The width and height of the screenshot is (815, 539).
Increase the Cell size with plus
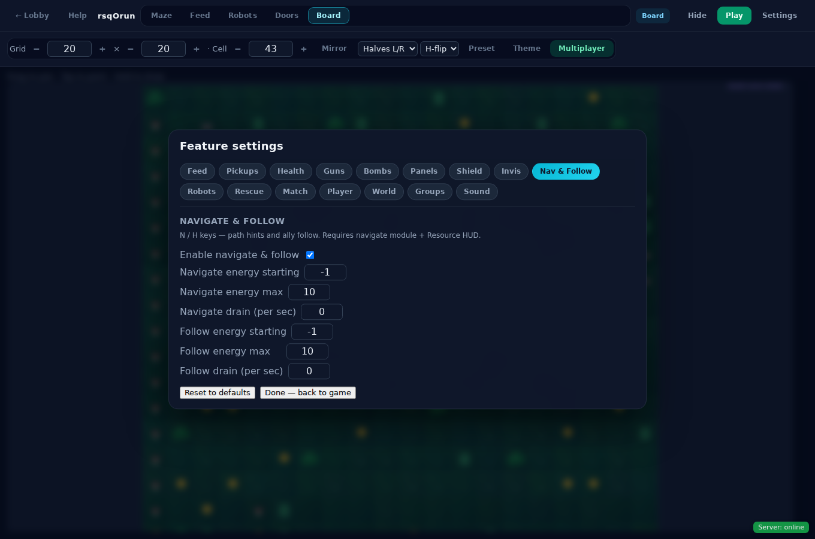(x=304, y=49)
